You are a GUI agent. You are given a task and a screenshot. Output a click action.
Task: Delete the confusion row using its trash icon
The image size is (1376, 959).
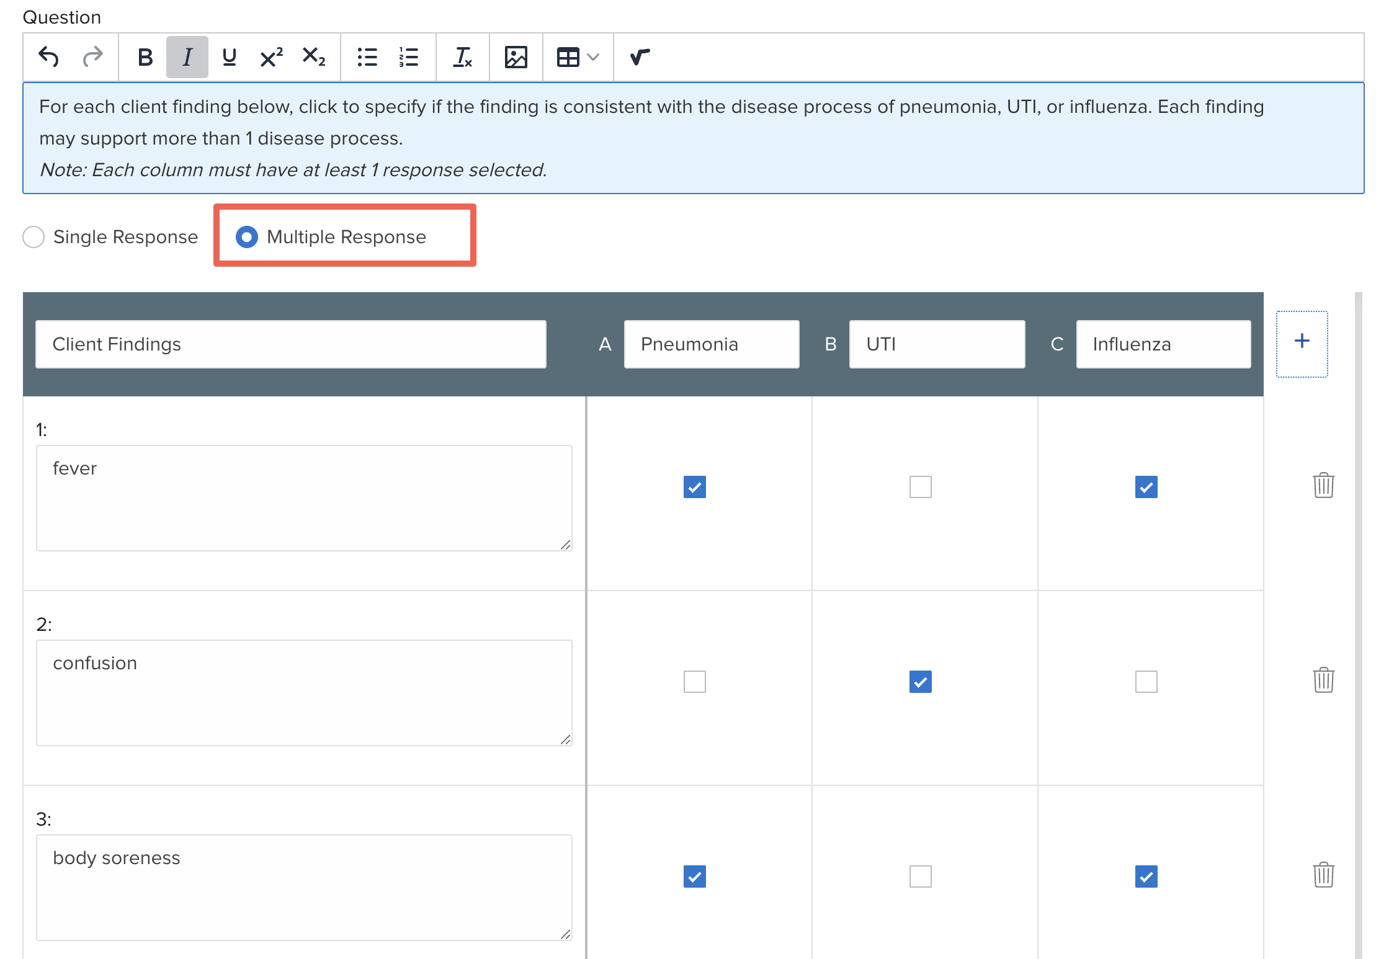pyautogui.click(x=1323, y=680)
